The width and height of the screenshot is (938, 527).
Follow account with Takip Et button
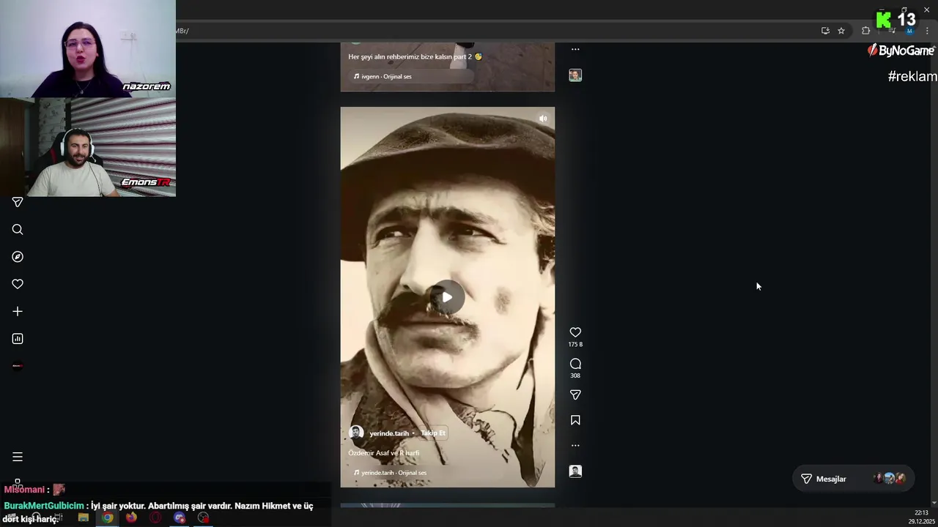pyautogui.click(x=433, y=433)
